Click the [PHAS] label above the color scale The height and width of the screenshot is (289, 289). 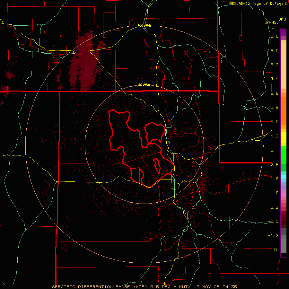coord(271,22)
